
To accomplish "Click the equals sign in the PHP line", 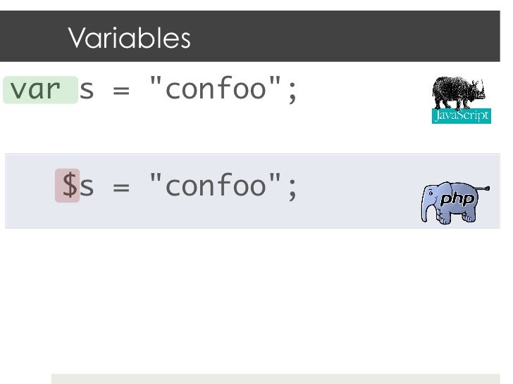I will 120,187.
